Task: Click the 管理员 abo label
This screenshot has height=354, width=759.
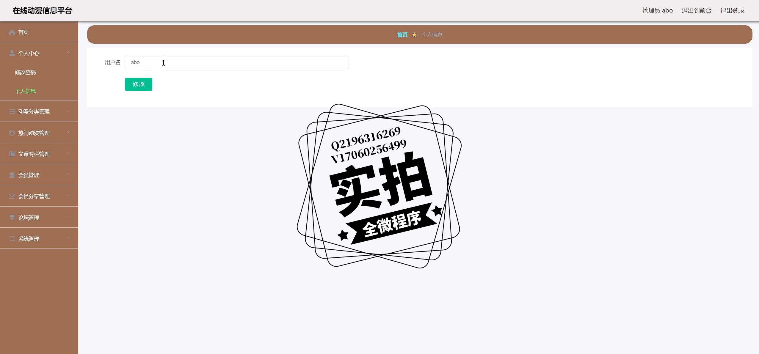Action: coord(658,11)
